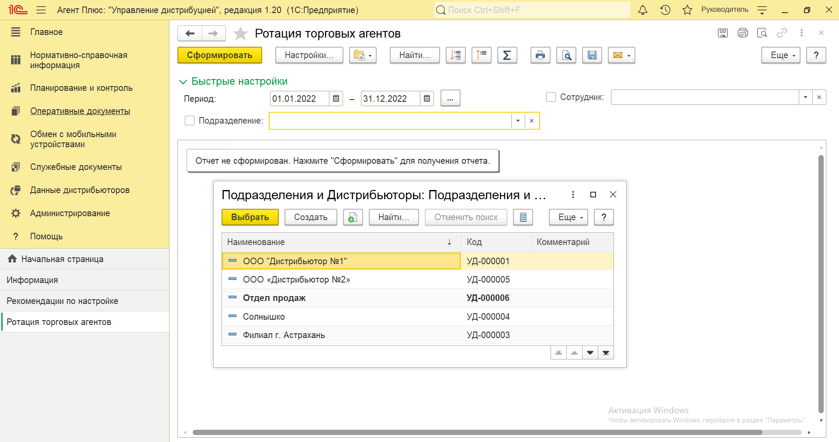Click the sigma sum icon
The image size is (839, 442).
pyautogui.click(x=507, y=55)
